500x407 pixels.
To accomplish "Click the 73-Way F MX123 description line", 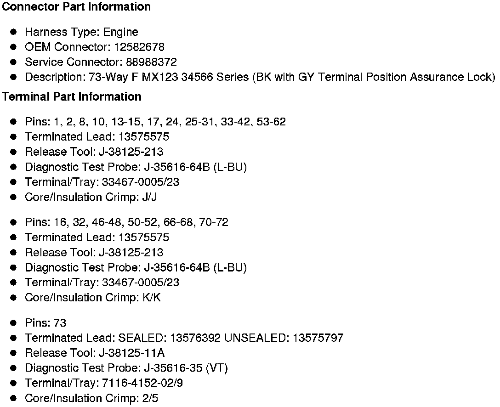I will [260, 77].
